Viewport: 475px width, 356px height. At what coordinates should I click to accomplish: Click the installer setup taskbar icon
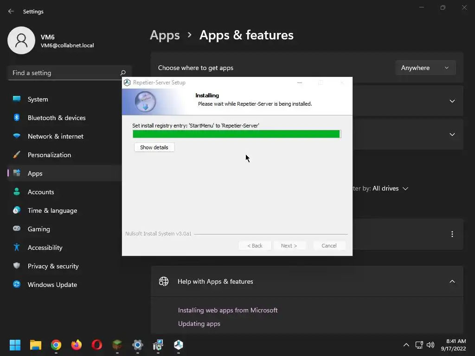(x=158, y=345)
